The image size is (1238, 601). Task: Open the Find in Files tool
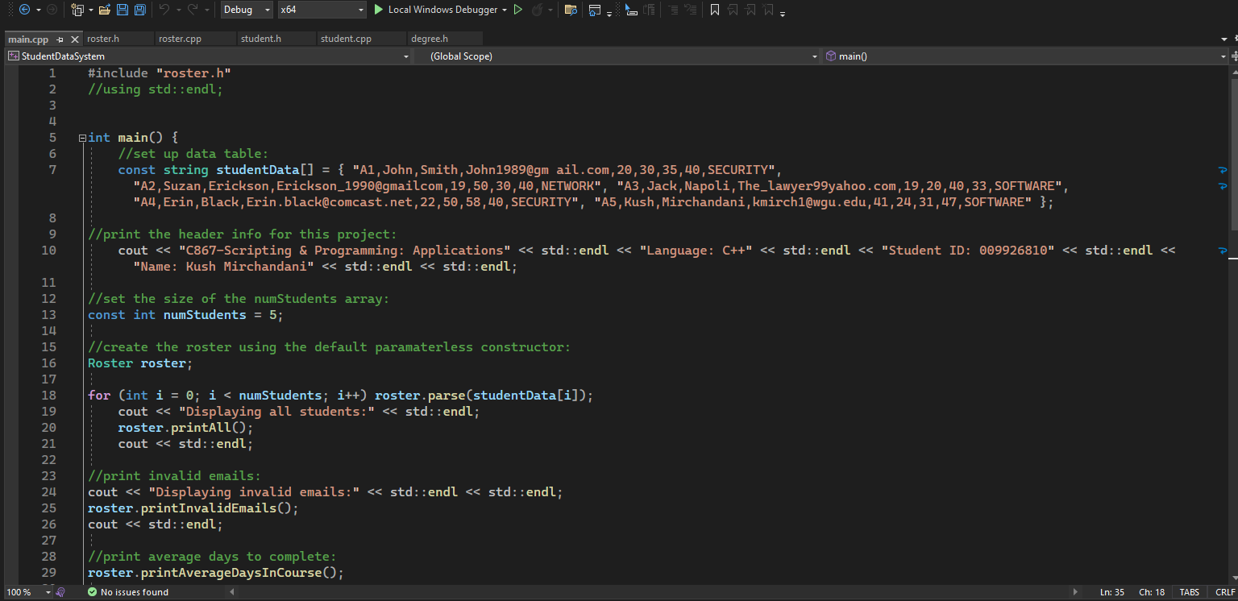pos(572,9)
